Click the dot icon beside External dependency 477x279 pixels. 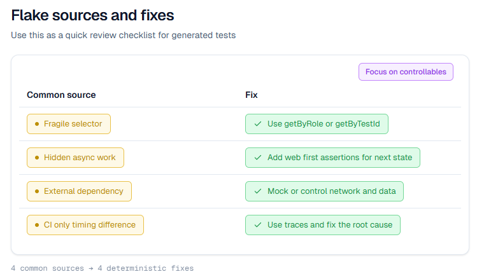pyautogui.click(x=36, y=191)
